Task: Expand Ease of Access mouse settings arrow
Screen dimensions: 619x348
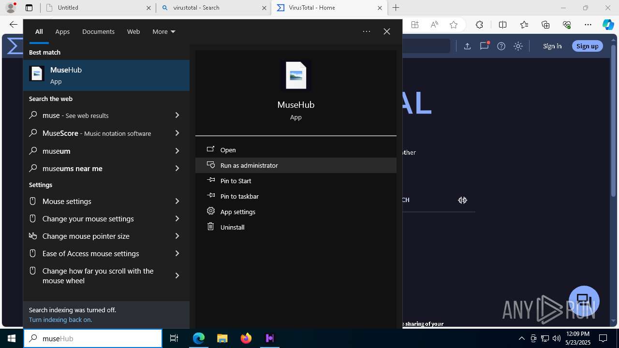Action: click(x=177, y=253)
